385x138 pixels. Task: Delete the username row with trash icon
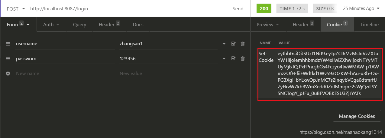[x=242, y=44]
